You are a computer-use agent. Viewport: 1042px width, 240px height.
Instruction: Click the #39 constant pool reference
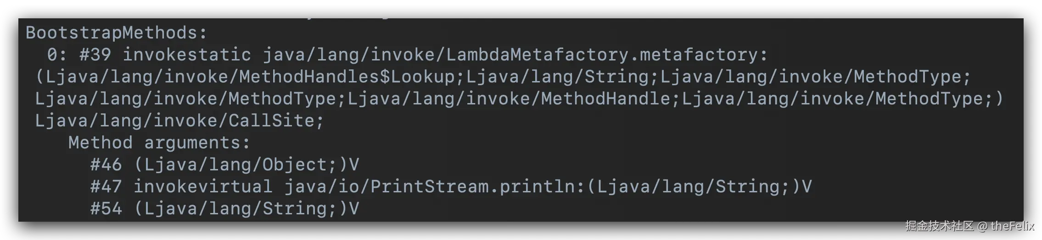[95, 55]
